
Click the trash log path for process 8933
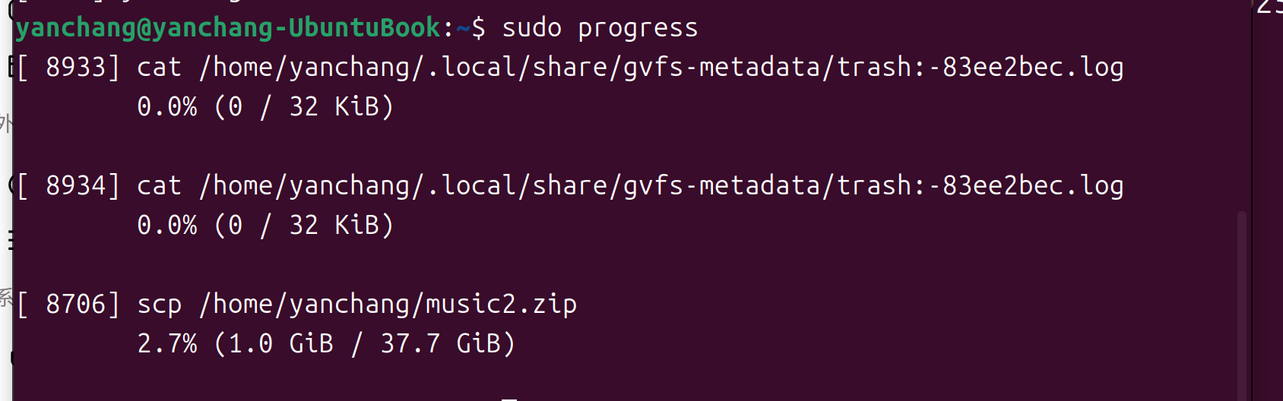(x=661, y=68)
